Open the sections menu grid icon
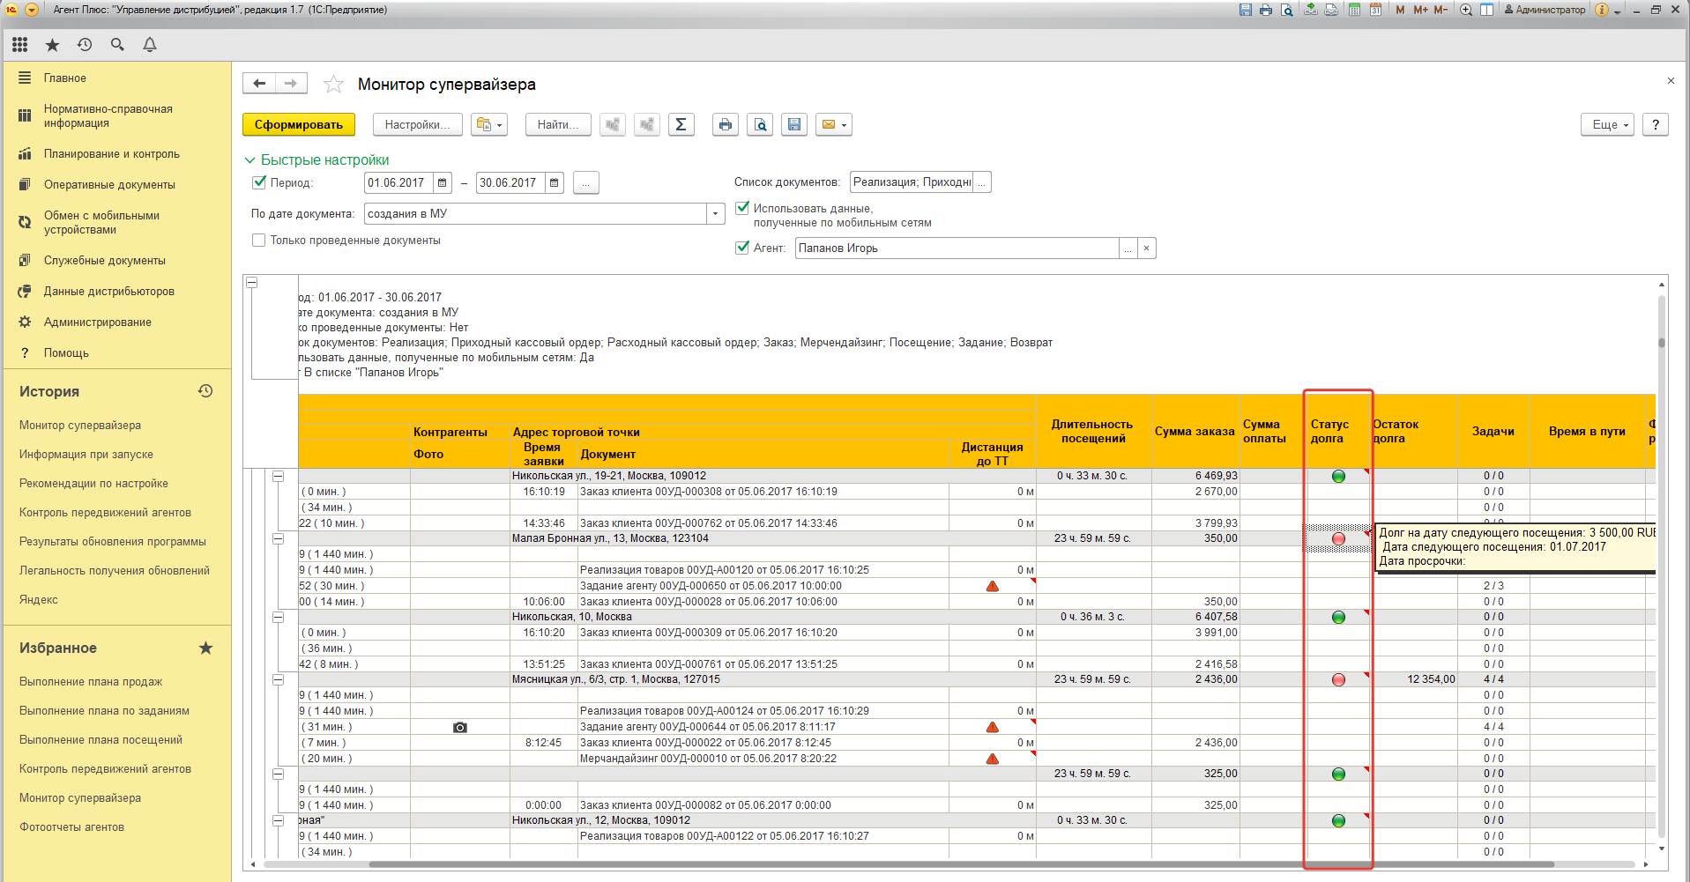 [x=20, y=45]
